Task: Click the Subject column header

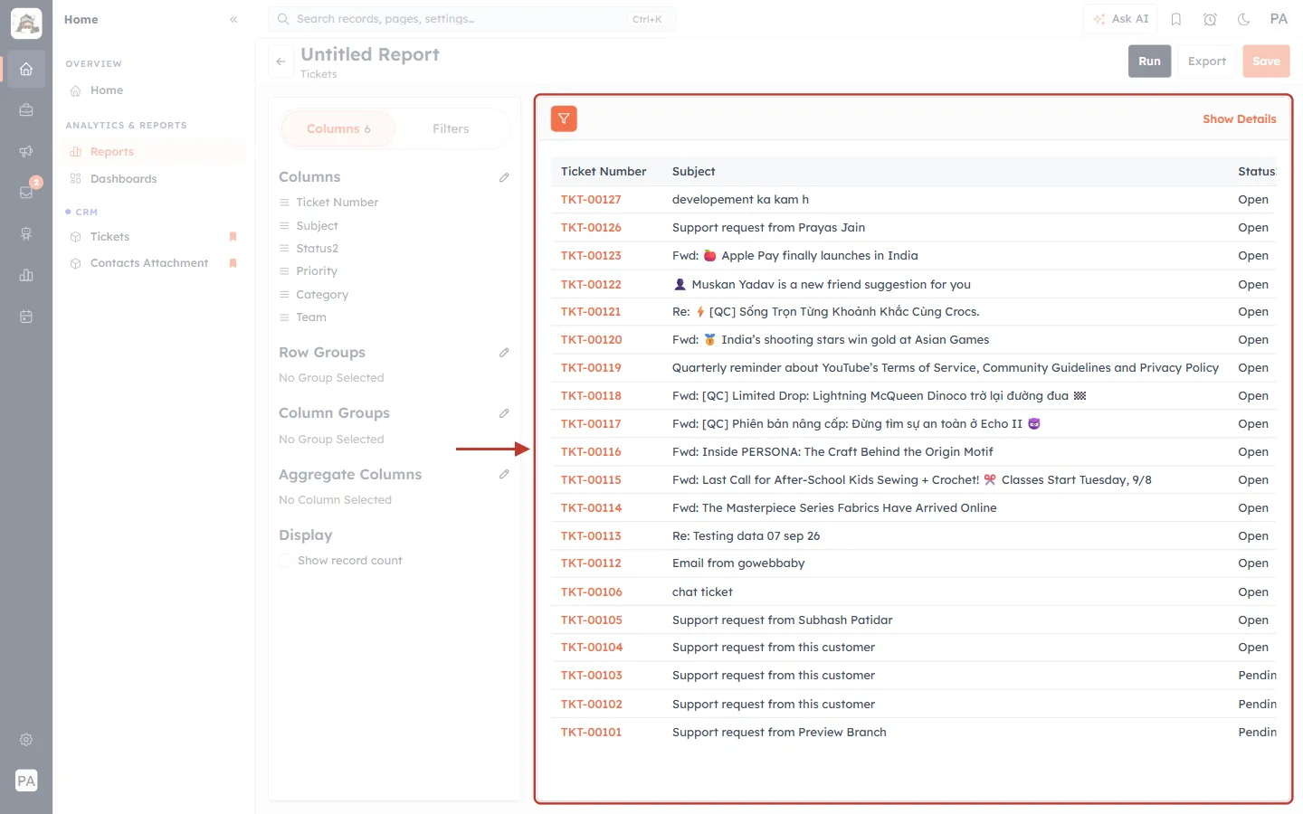Action: click(693, 172)
